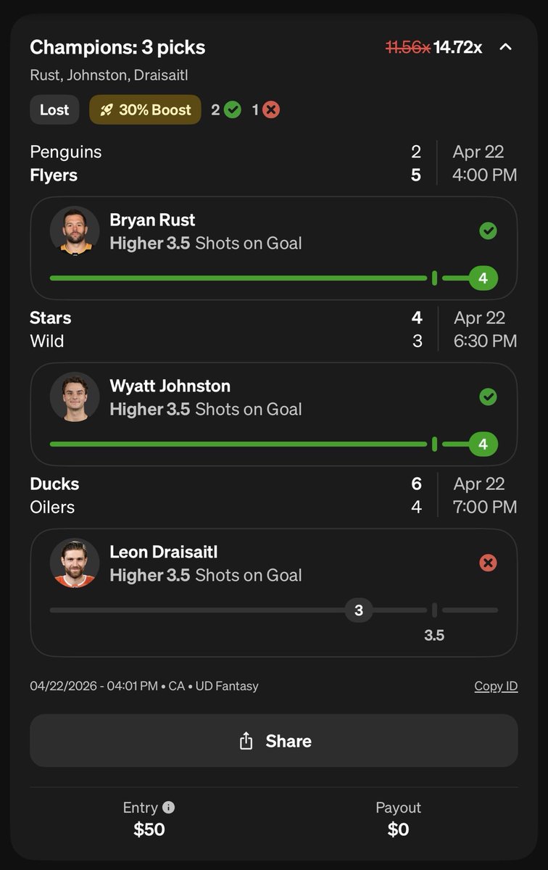Click the green checkmark on Bryan Rust pick

point(489,231)
